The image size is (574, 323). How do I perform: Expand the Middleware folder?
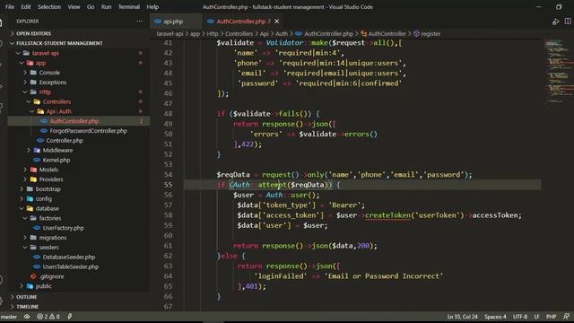tap(57, 150)
